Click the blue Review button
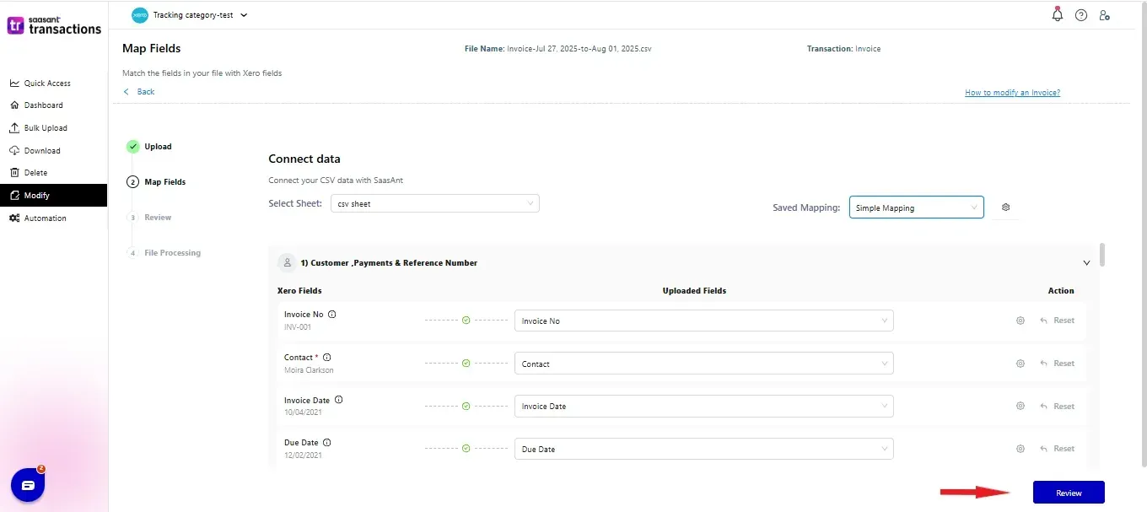 [x=1069, y=493]
